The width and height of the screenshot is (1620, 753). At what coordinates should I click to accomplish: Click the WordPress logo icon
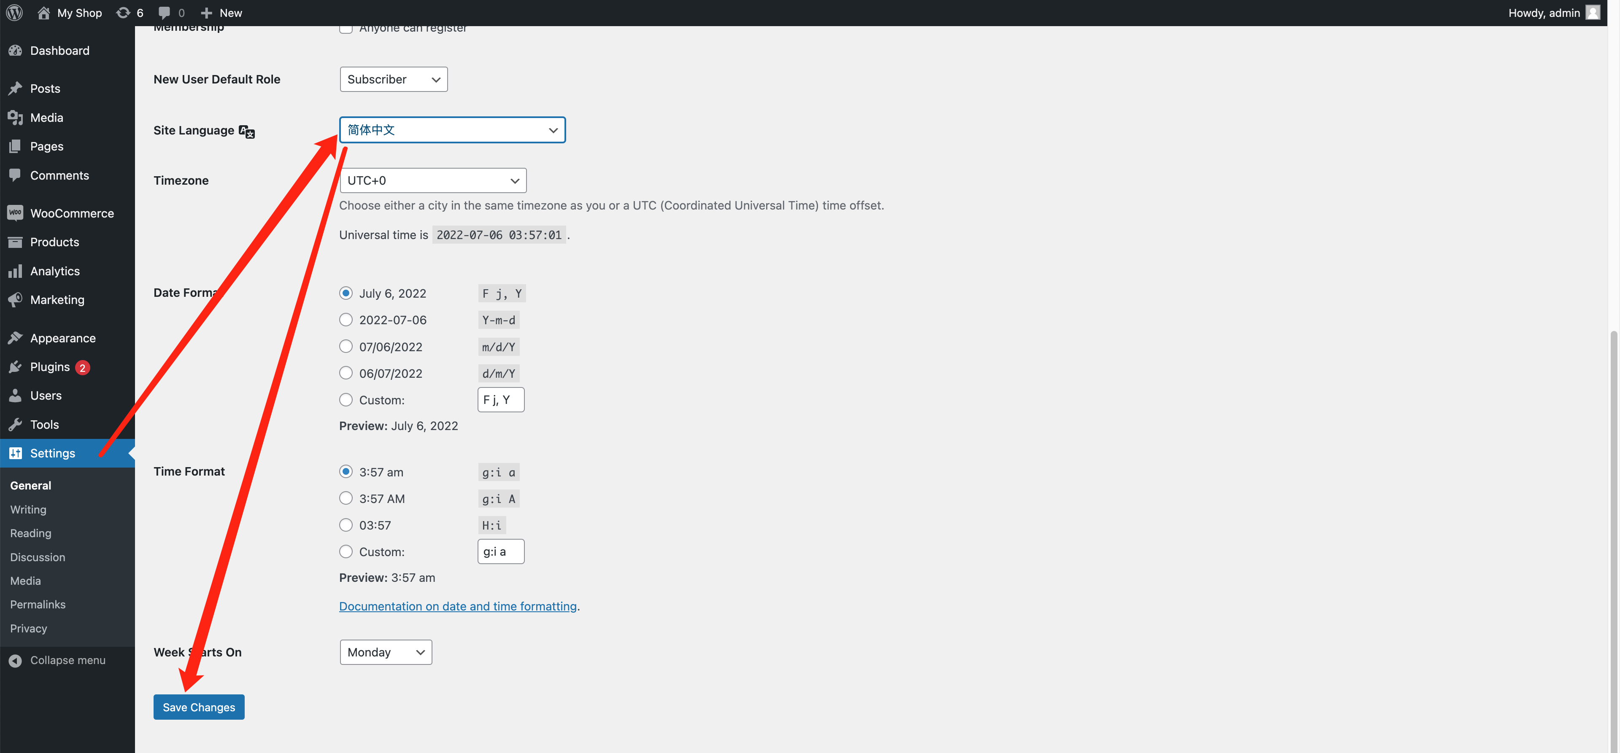pos(14,13)
